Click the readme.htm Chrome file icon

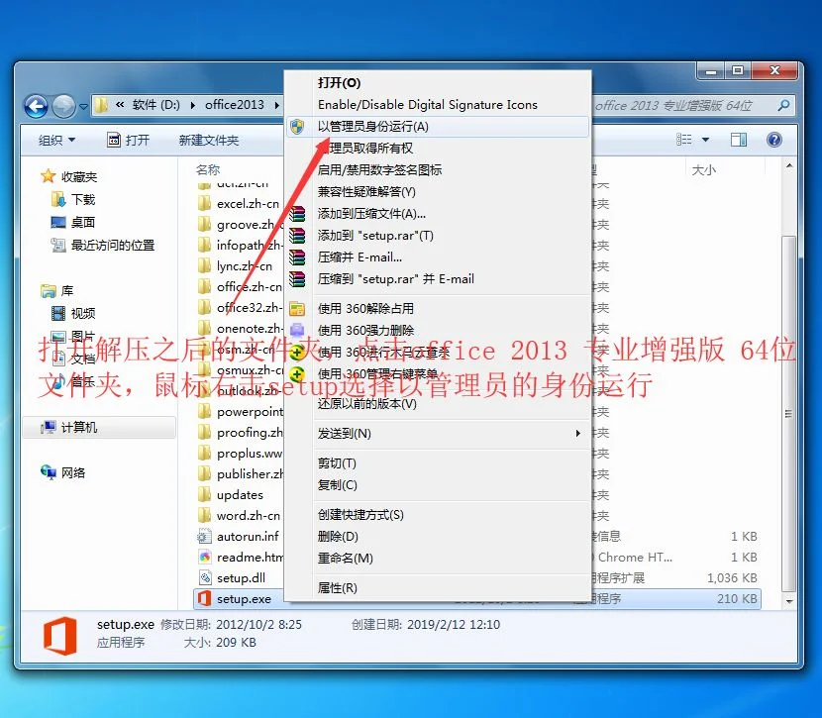click(204, 558)
